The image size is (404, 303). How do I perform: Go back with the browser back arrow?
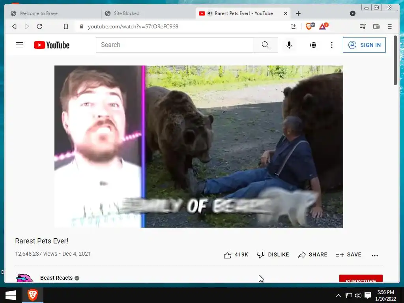point(15,26)
